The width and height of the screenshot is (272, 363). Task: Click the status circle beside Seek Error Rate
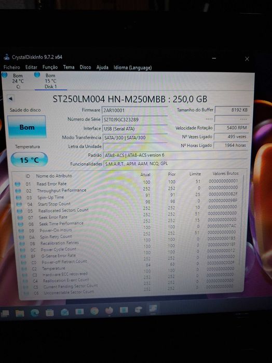(x=20, y=218)
